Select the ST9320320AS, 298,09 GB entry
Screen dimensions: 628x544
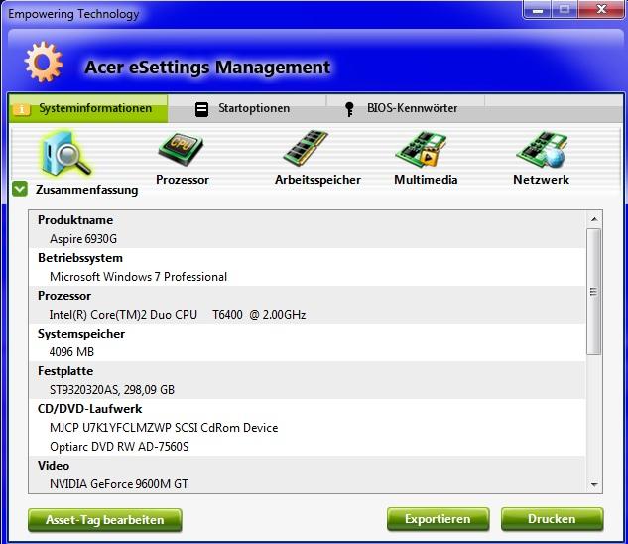tap(112, 390)
